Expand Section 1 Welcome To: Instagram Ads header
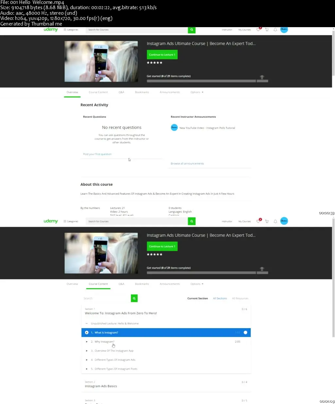The height and width of the screenshot is (404, 335). click(x=166, y=311)
